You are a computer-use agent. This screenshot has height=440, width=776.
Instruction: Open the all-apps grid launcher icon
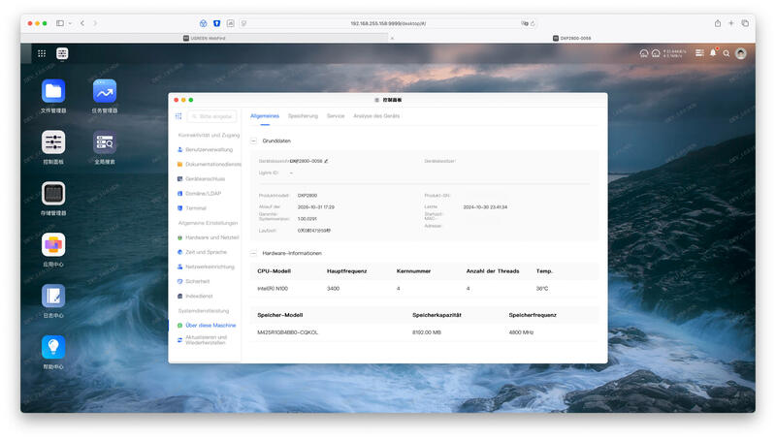pyautogui.click(x=42, y=53)
